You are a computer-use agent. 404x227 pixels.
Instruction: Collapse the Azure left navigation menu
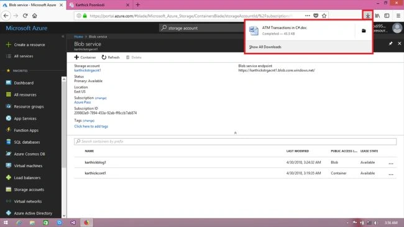click(63, 37)
